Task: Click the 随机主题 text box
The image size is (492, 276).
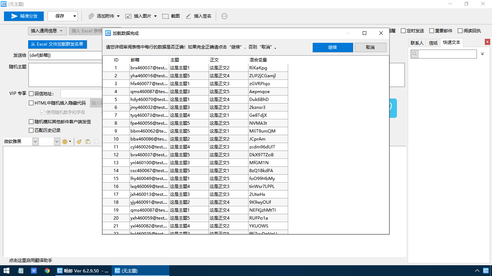Action: 65,75
